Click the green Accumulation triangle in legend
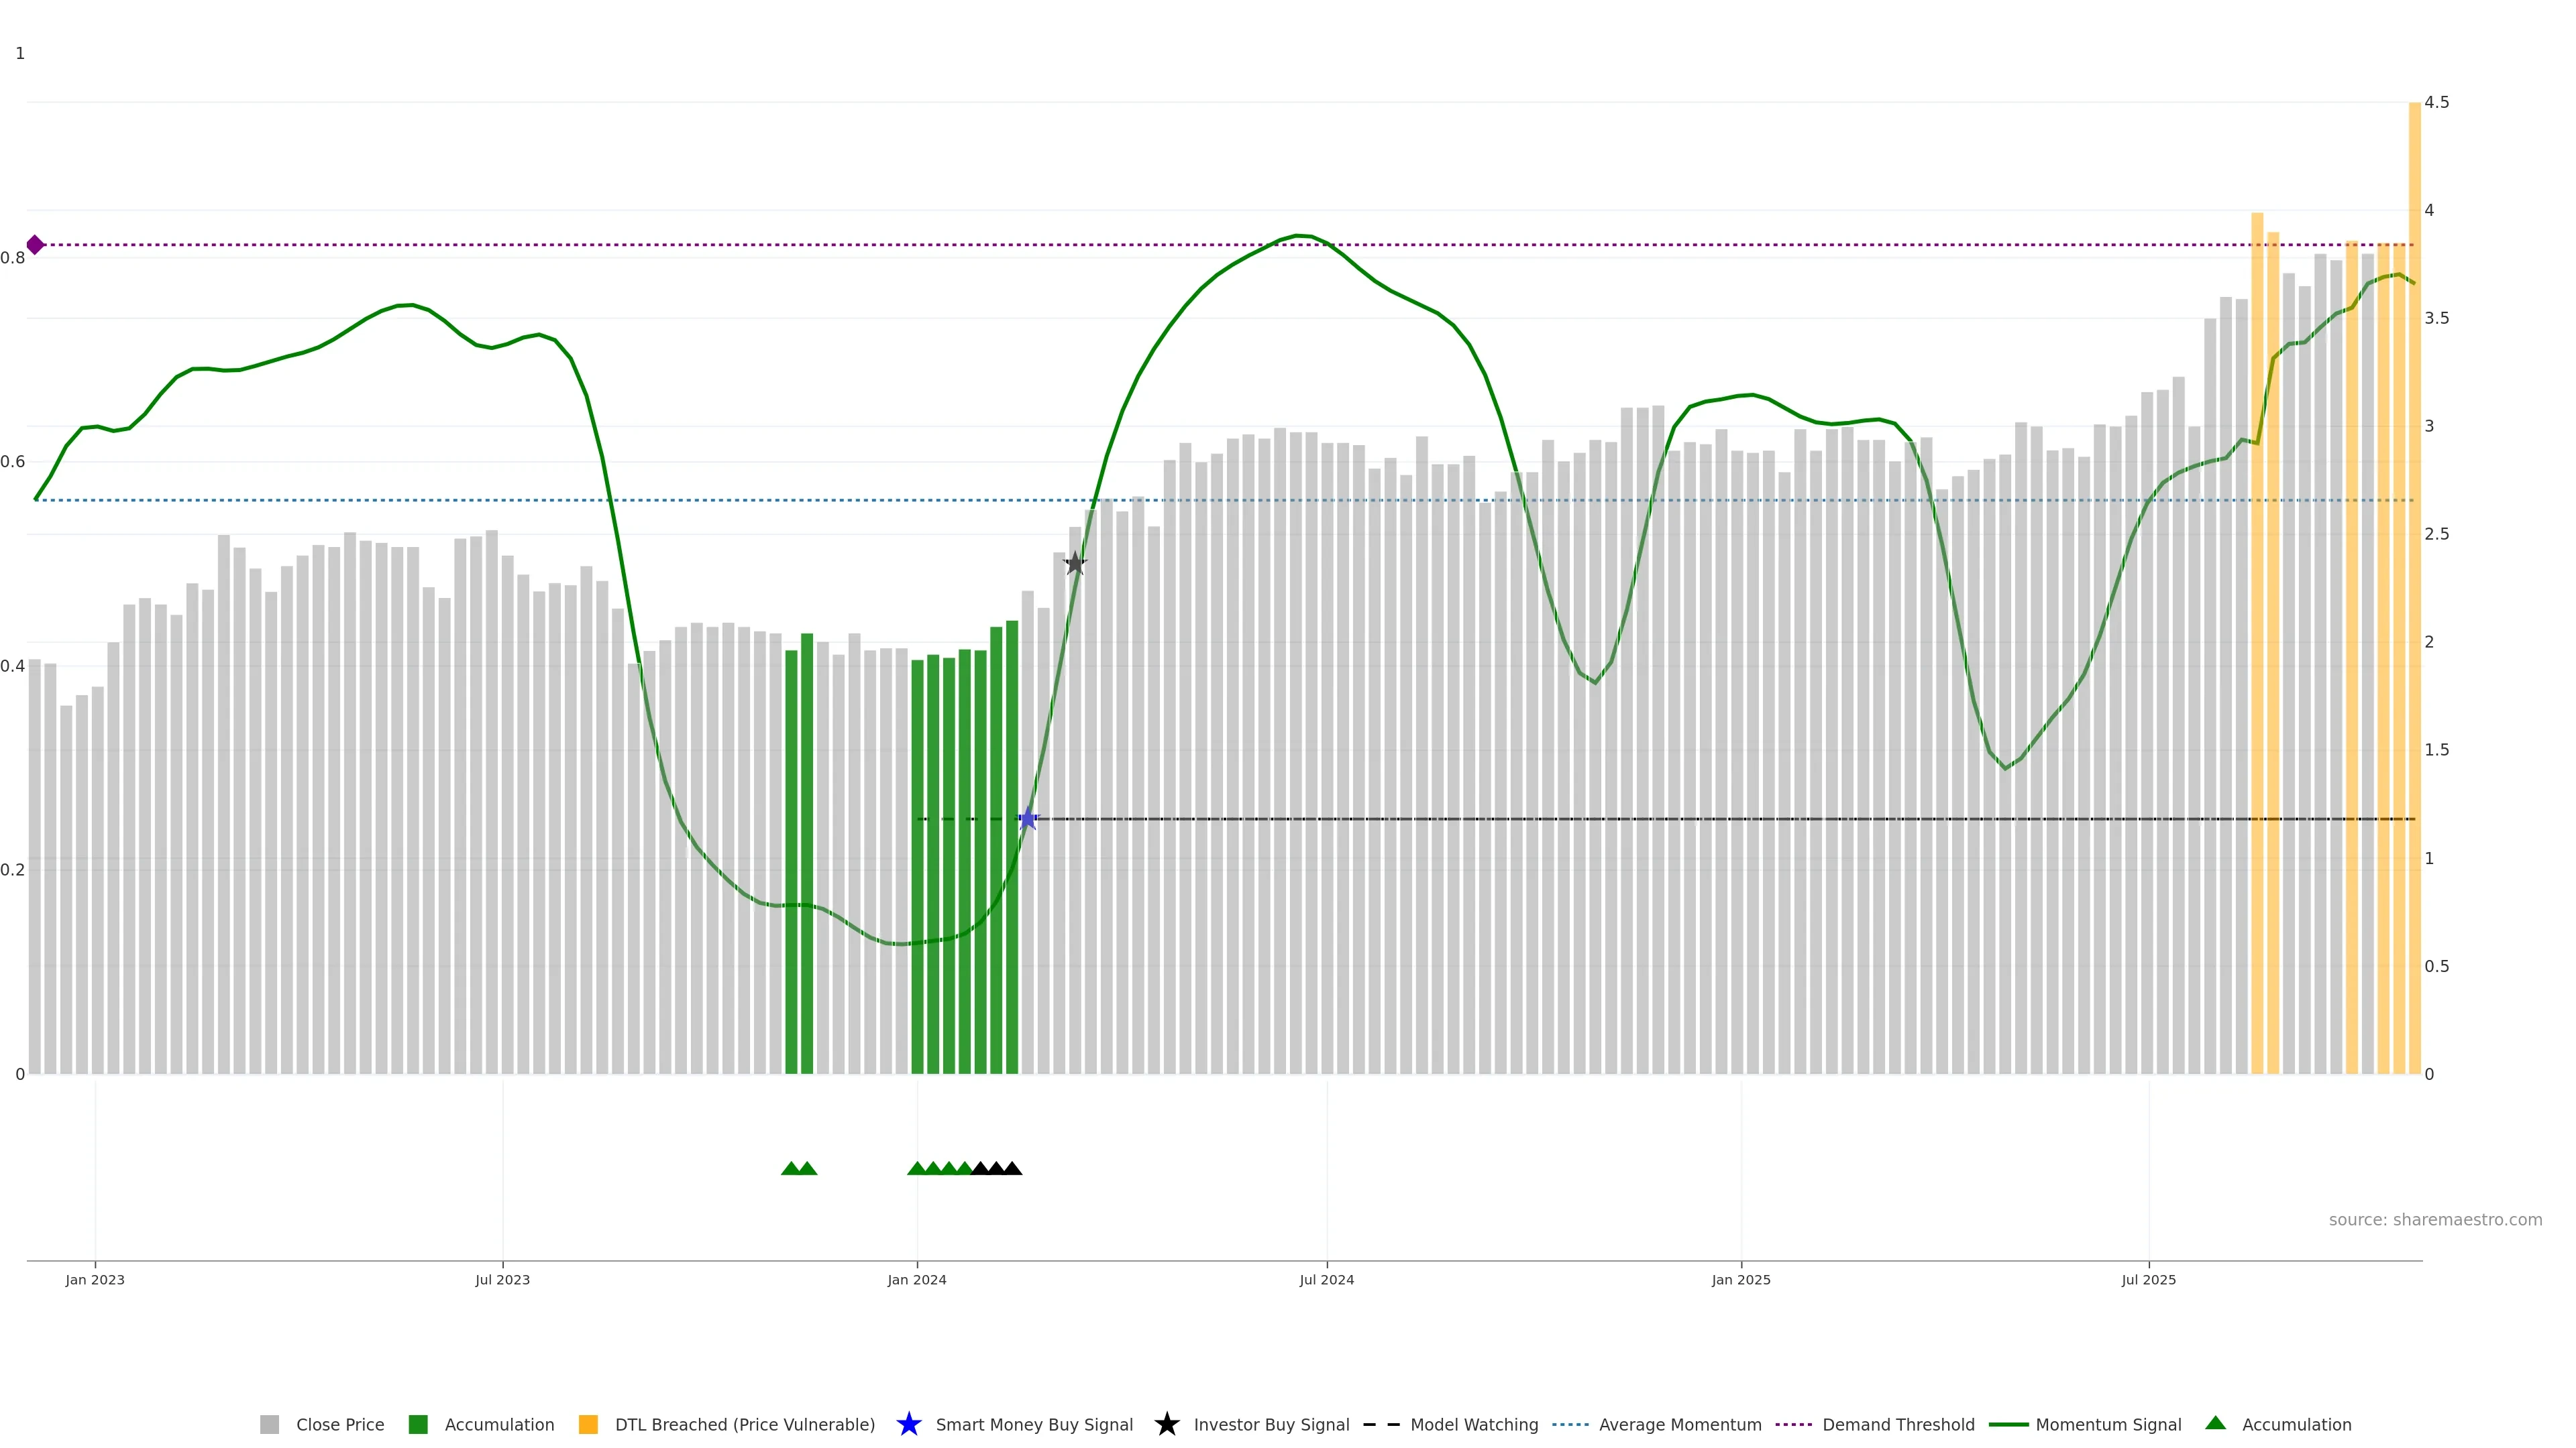2576x1448 pixels. pos(2215,1423)
